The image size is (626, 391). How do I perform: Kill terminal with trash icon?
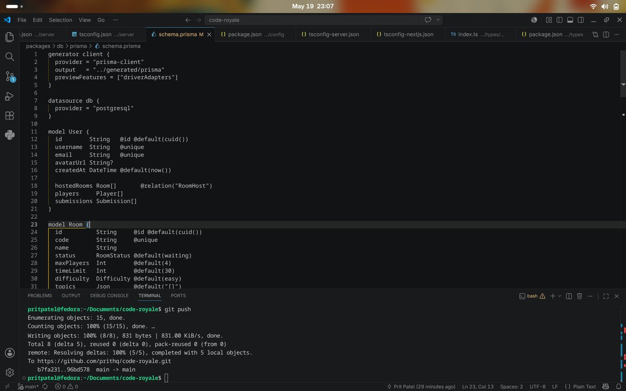tap(579, 296)
